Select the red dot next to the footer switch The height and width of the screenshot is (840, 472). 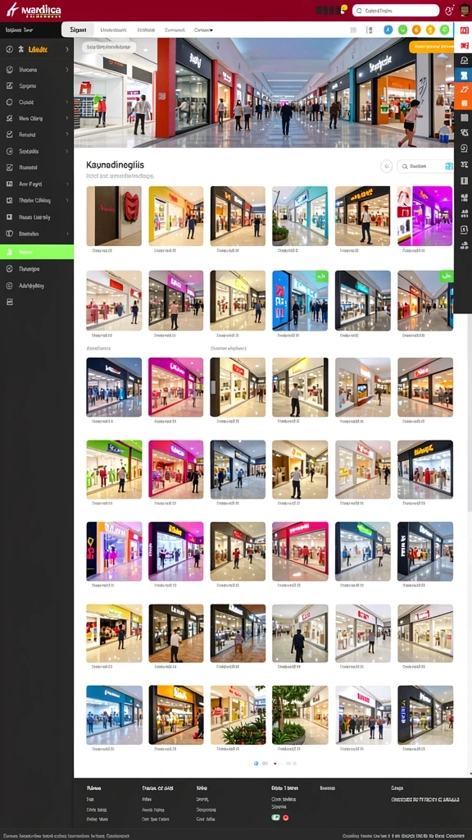286,818
